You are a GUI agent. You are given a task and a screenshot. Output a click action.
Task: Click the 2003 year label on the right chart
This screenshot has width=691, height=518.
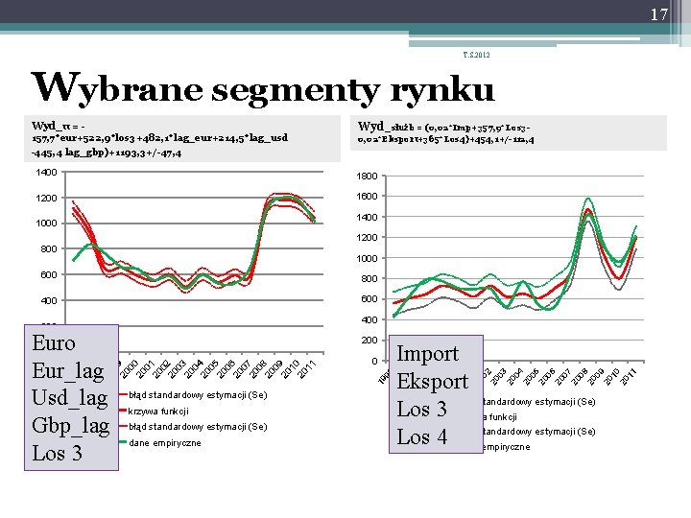pyautogui.click(x=498, y=377)
